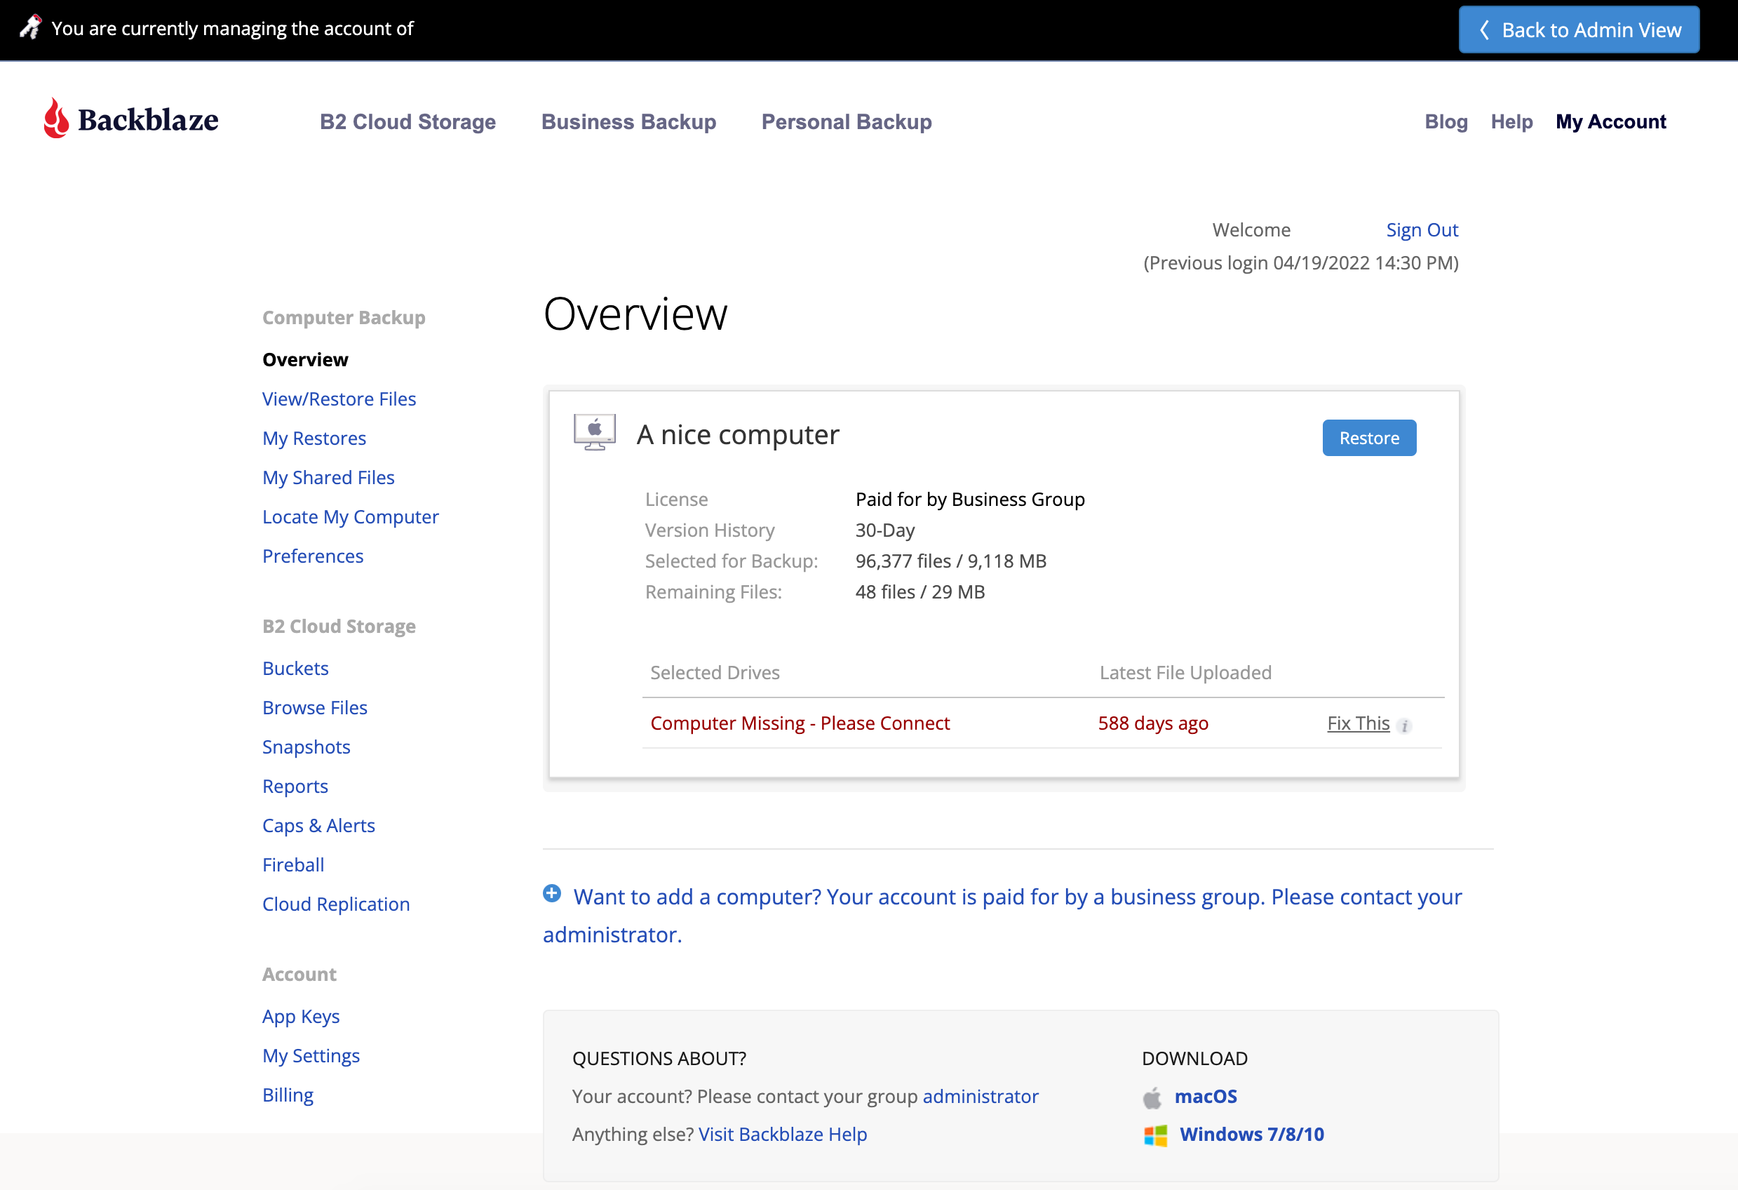Open Preferences in the sidebar

tap(313, 556)
